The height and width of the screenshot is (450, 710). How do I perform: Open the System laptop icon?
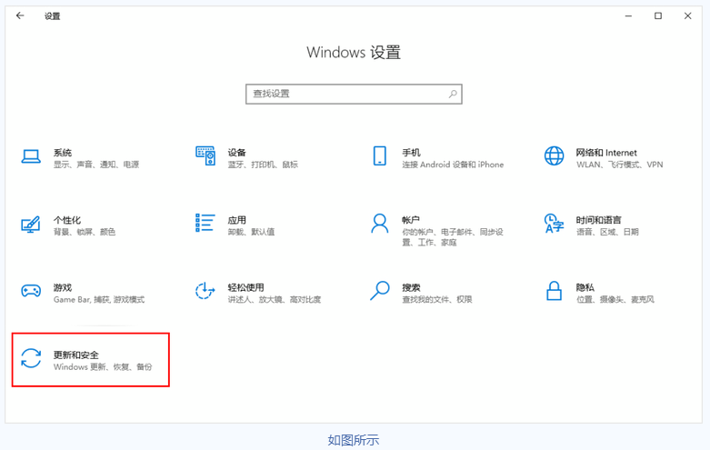[31, 156]
